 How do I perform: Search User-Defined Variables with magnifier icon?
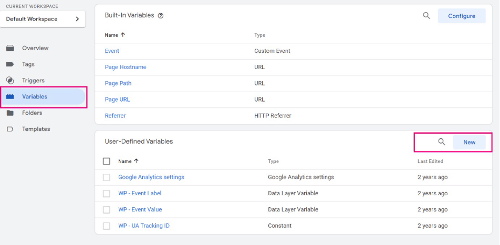click(x=442, y=142)
